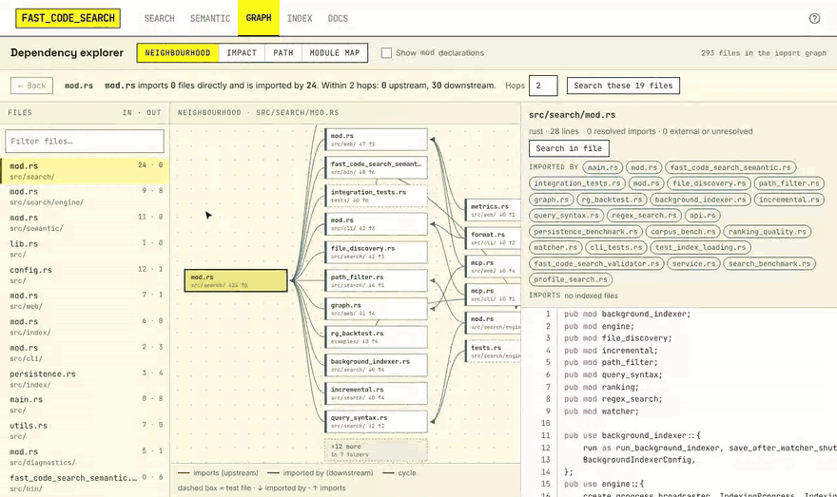Click the Back button
The width and height of the screenshot is (837, 497).
click(x=31, y=86)
